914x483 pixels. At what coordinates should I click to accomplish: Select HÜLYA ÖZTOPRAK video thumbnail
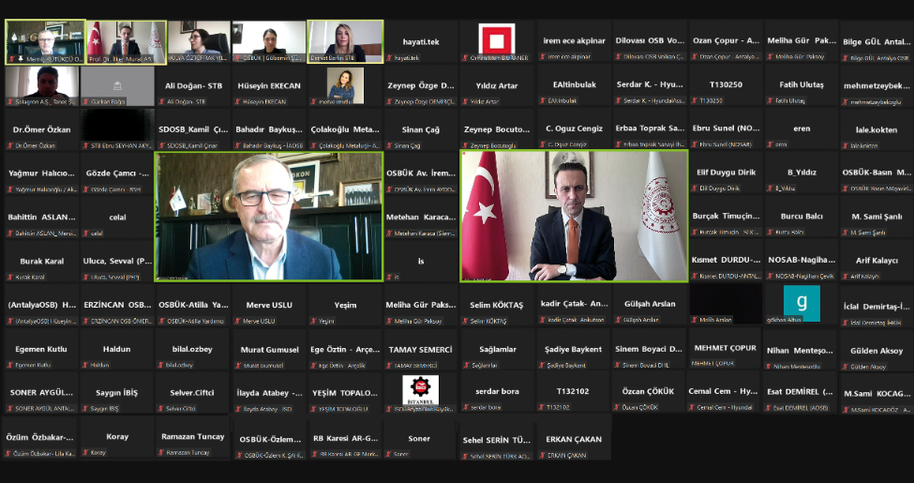pyautogui.click(x=198, y=41)
